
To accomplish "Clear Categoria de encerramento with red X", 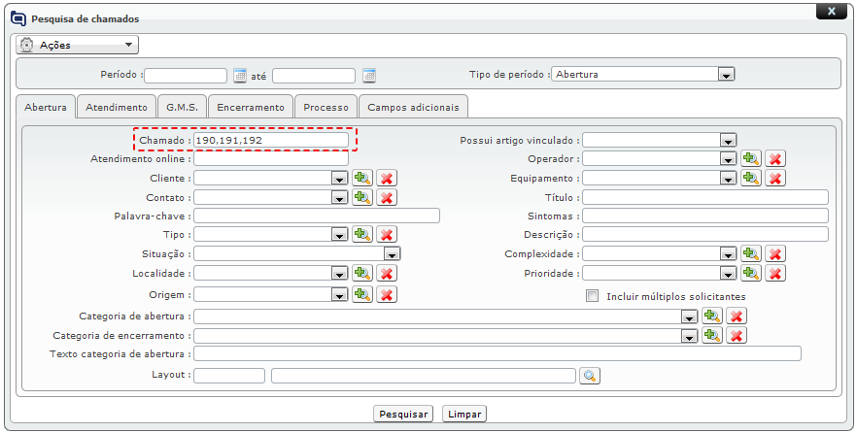I will (737, 335).
